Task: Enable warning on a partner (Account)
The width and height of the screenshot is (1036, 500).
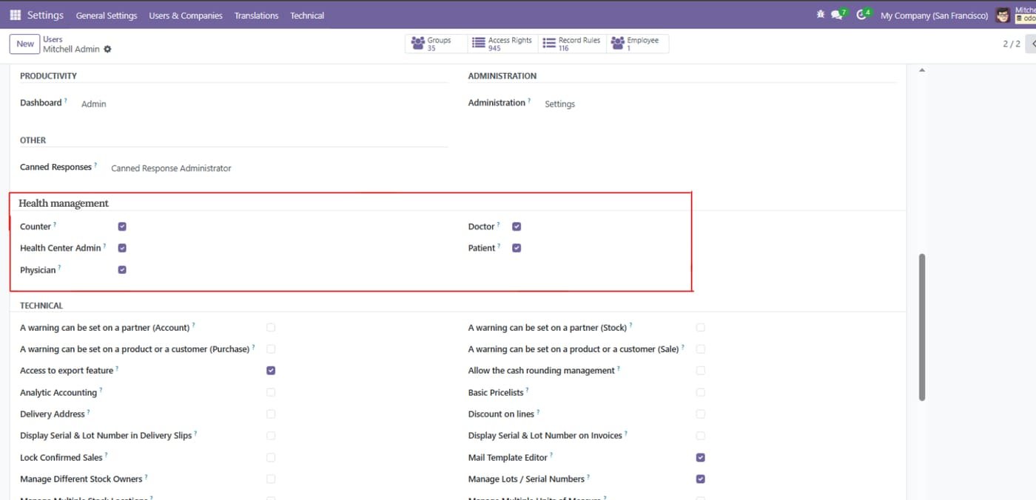Action: click(x=271, y=327)
